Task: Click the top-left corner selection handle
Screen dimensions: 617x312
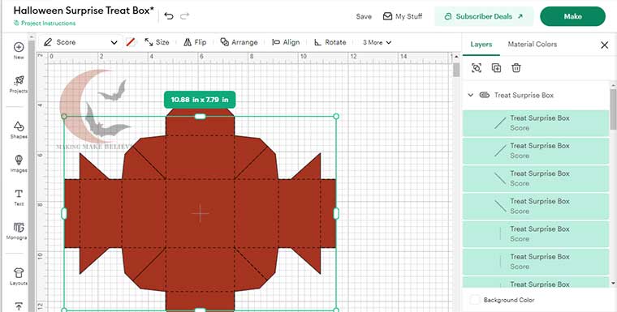Action: (x=64, y=117)
